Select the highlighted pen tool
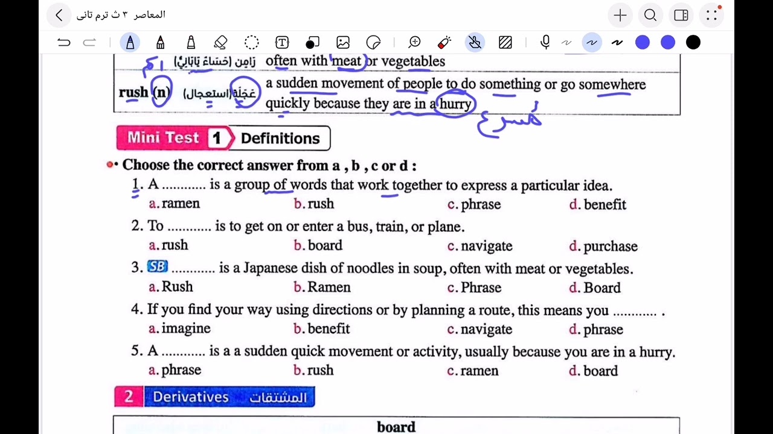This screenshot has width=773, height=434. coord(130,42)
